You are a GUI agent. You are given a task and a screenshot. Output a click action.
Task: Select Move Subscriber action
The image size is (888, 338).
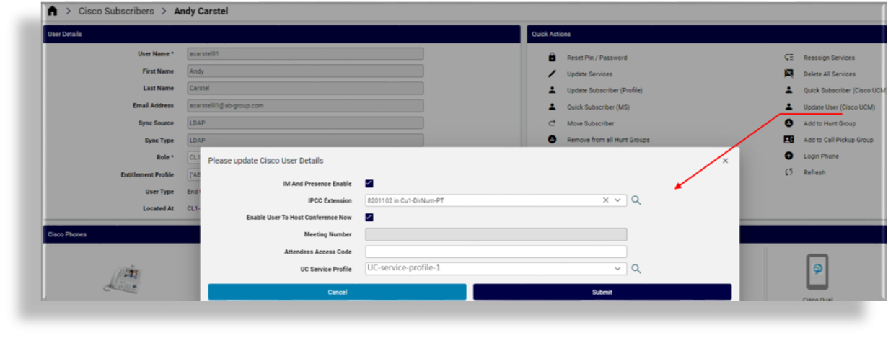click(590, 123)
